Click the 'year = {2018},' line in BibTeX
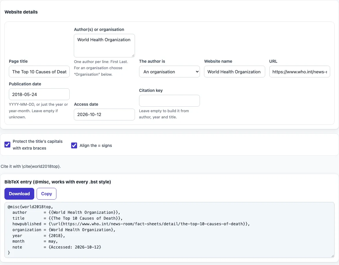Image resolution: width=339 pixels, height=265 pixels. (39, 236)
